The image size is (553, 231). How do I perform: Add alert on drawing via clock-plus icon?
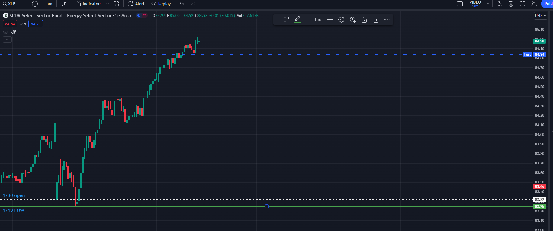click(353, 20)
